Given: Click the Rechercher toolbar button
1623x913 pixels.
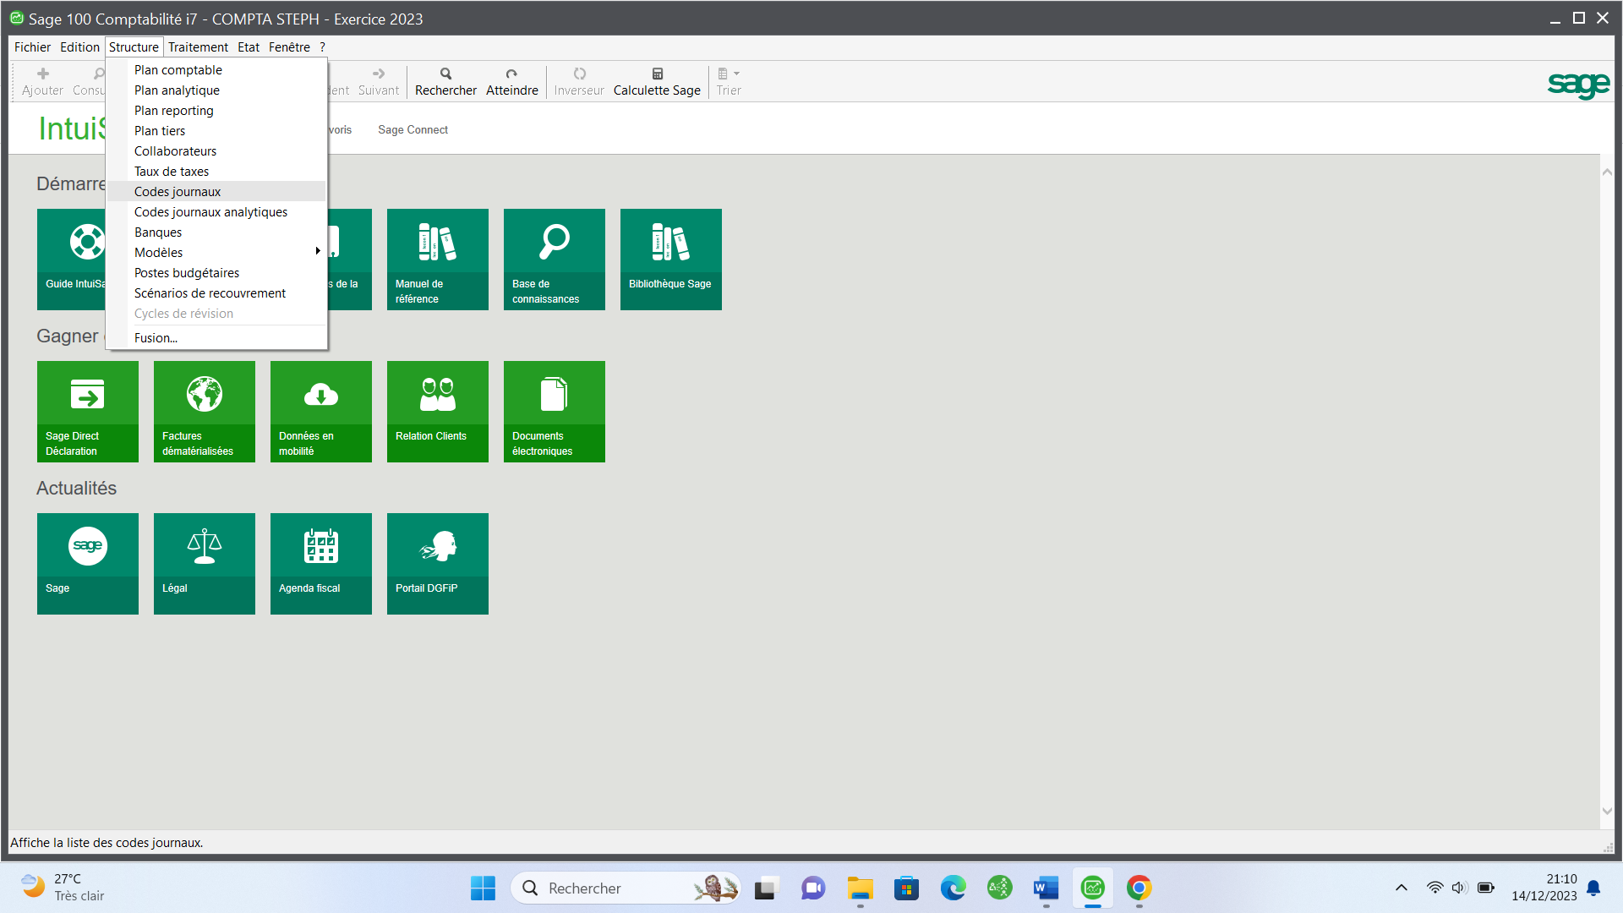Looking at the screenshot, I should coord(445,82).
